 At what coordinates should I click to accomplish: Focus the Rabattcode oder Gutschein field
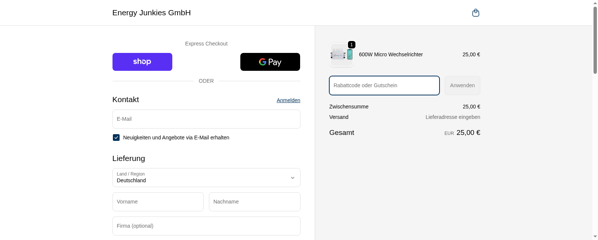click(384, 86)
